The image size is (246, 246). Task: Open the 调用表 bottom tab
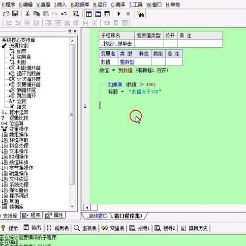[58, 228]
